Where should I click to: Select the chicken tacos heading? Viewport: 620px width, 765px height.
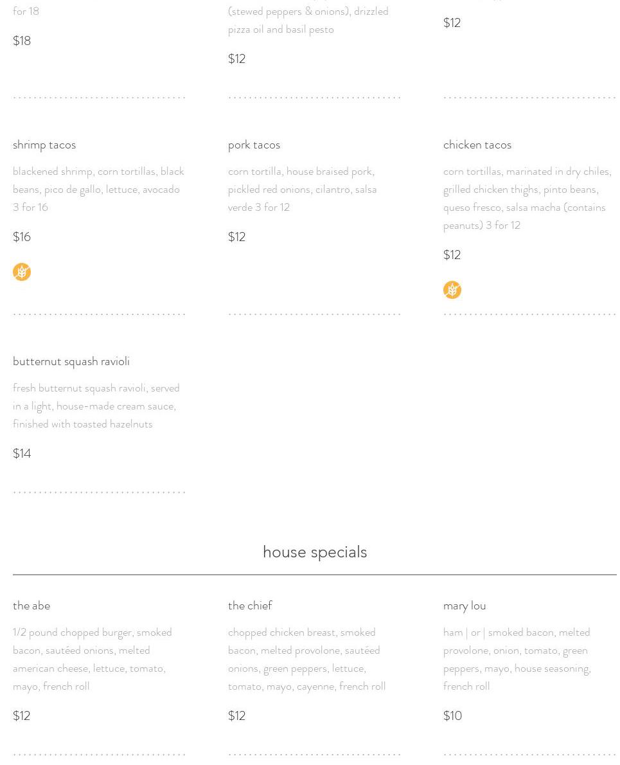click(x=477, y=145)
